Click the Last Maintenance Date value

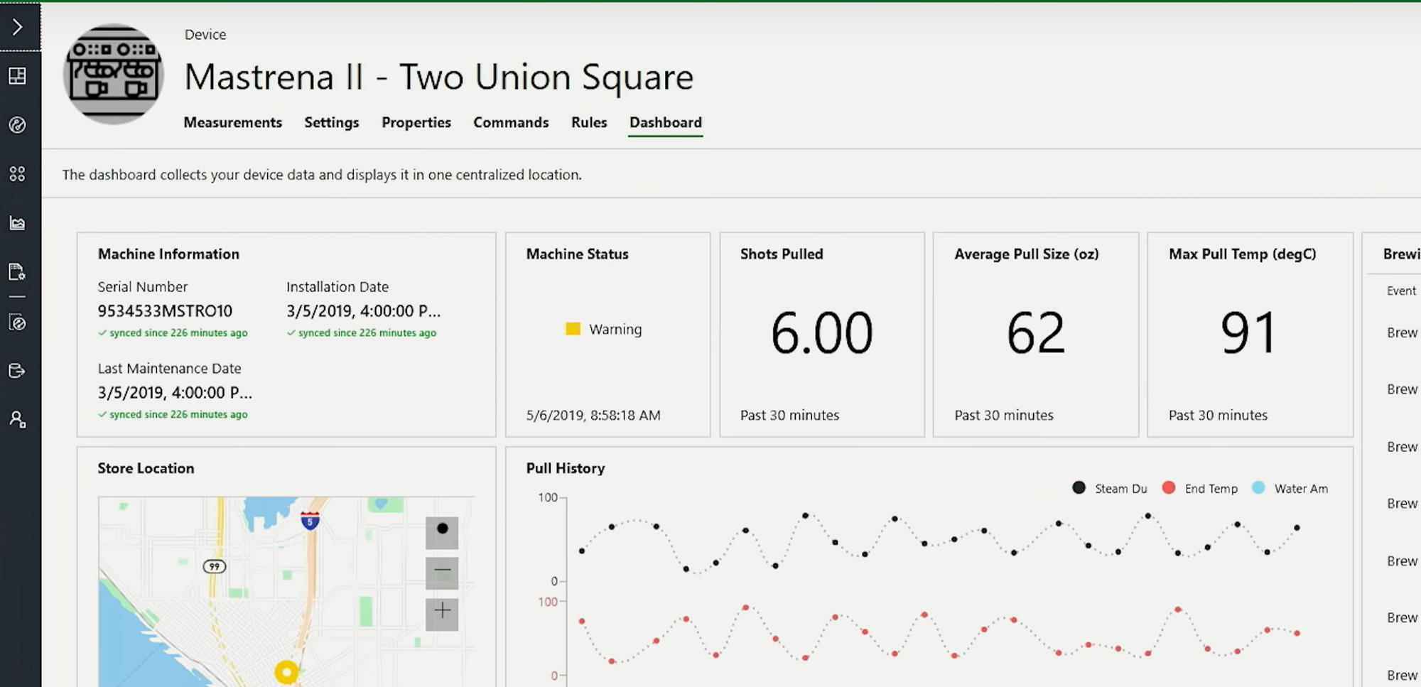click(x=175, y=392)
